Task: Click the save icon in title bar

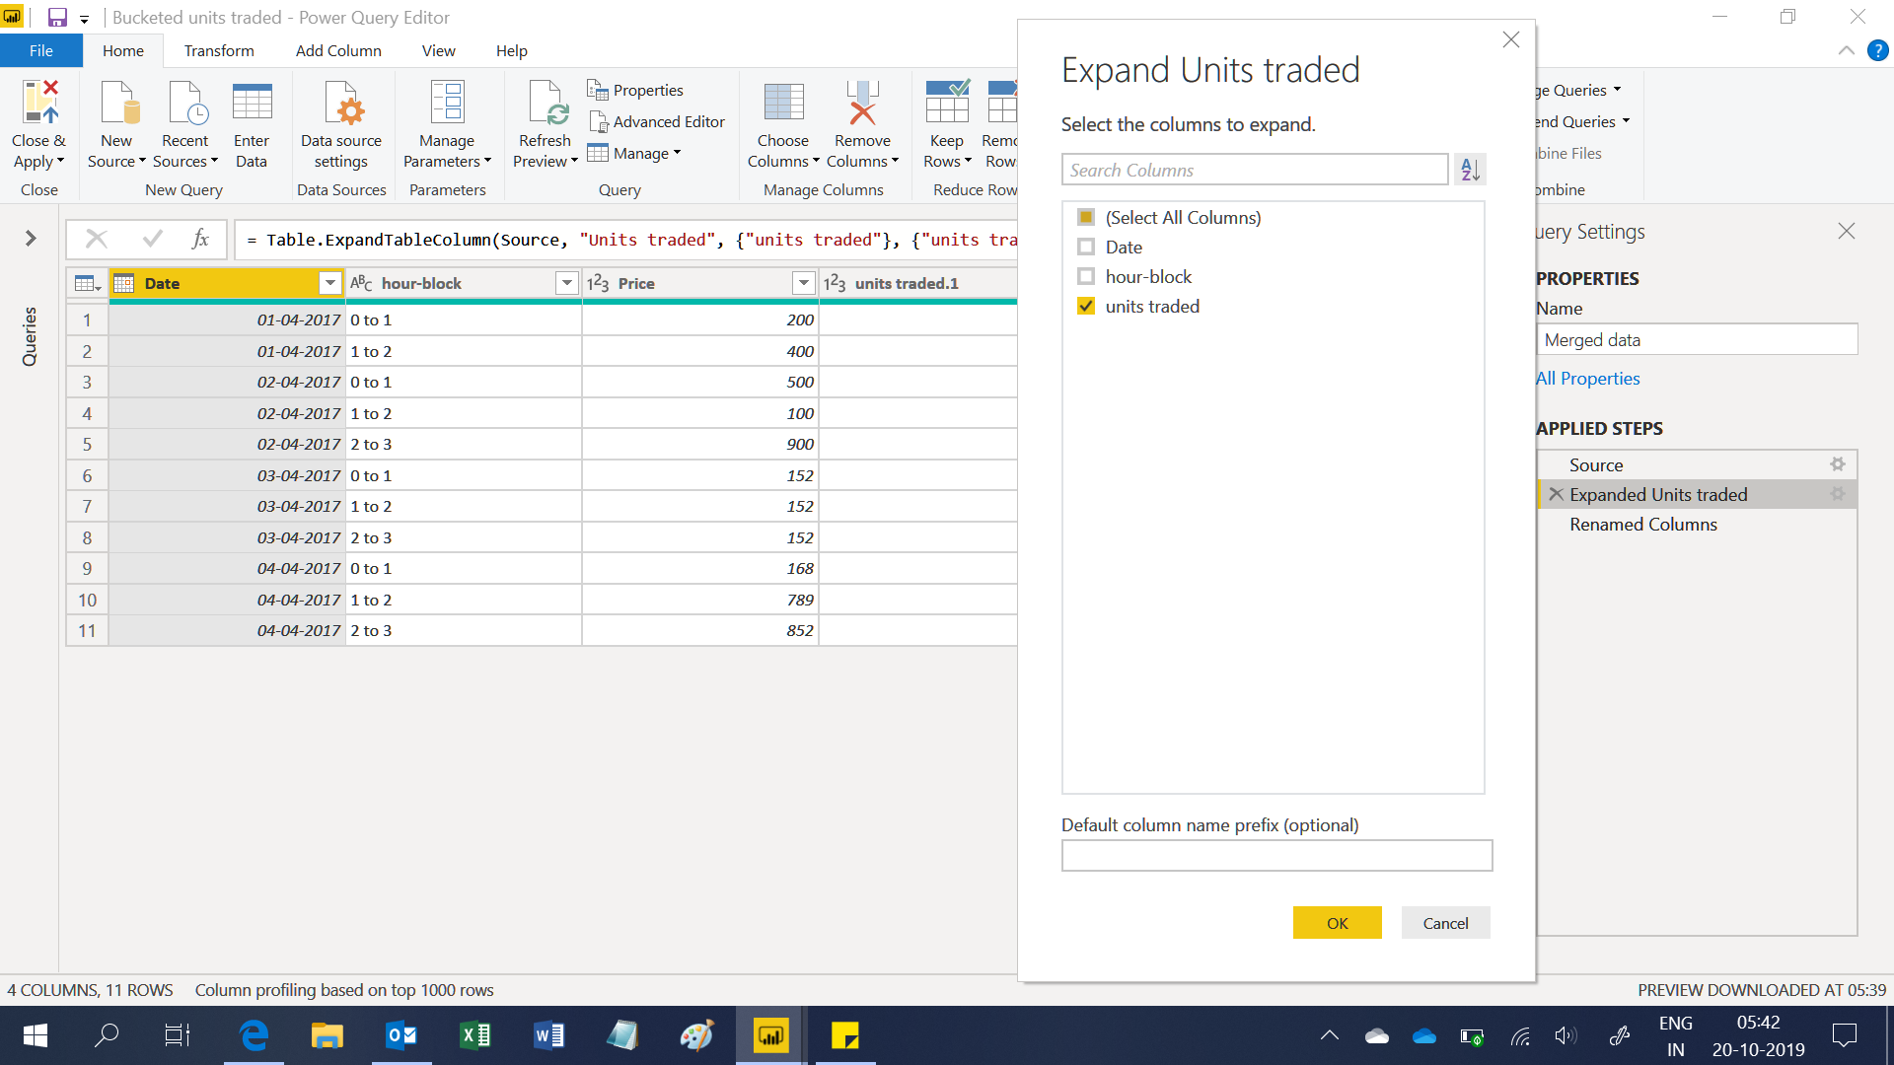Action: 57,17
